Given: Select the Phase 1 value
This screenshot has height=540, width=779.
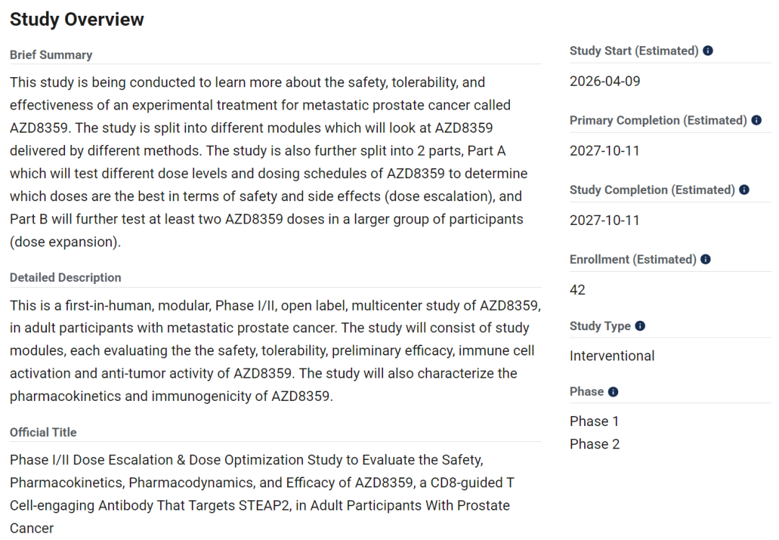Looking at the screenshot, I should [x=594, y=421].
